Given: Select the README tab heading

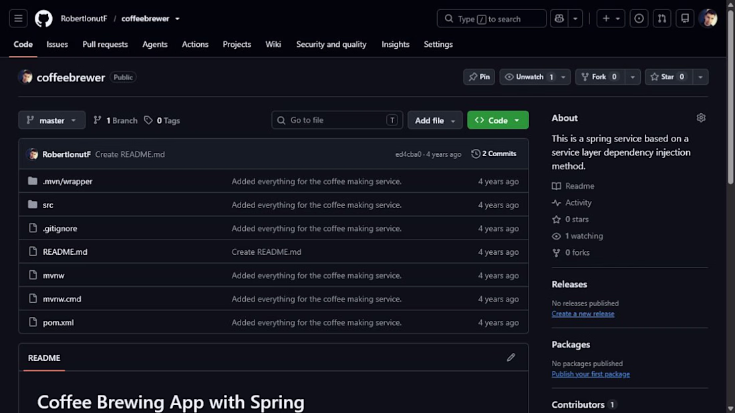Looking at the screenshot, I should click(x=44, y=358).
